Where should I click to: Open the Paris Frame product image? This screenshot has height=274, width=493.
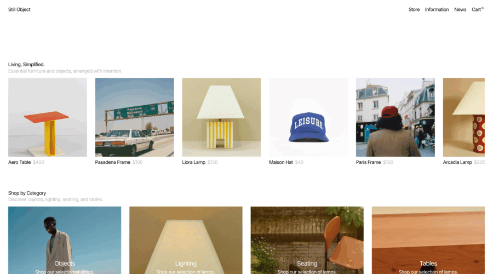(395, 117)
